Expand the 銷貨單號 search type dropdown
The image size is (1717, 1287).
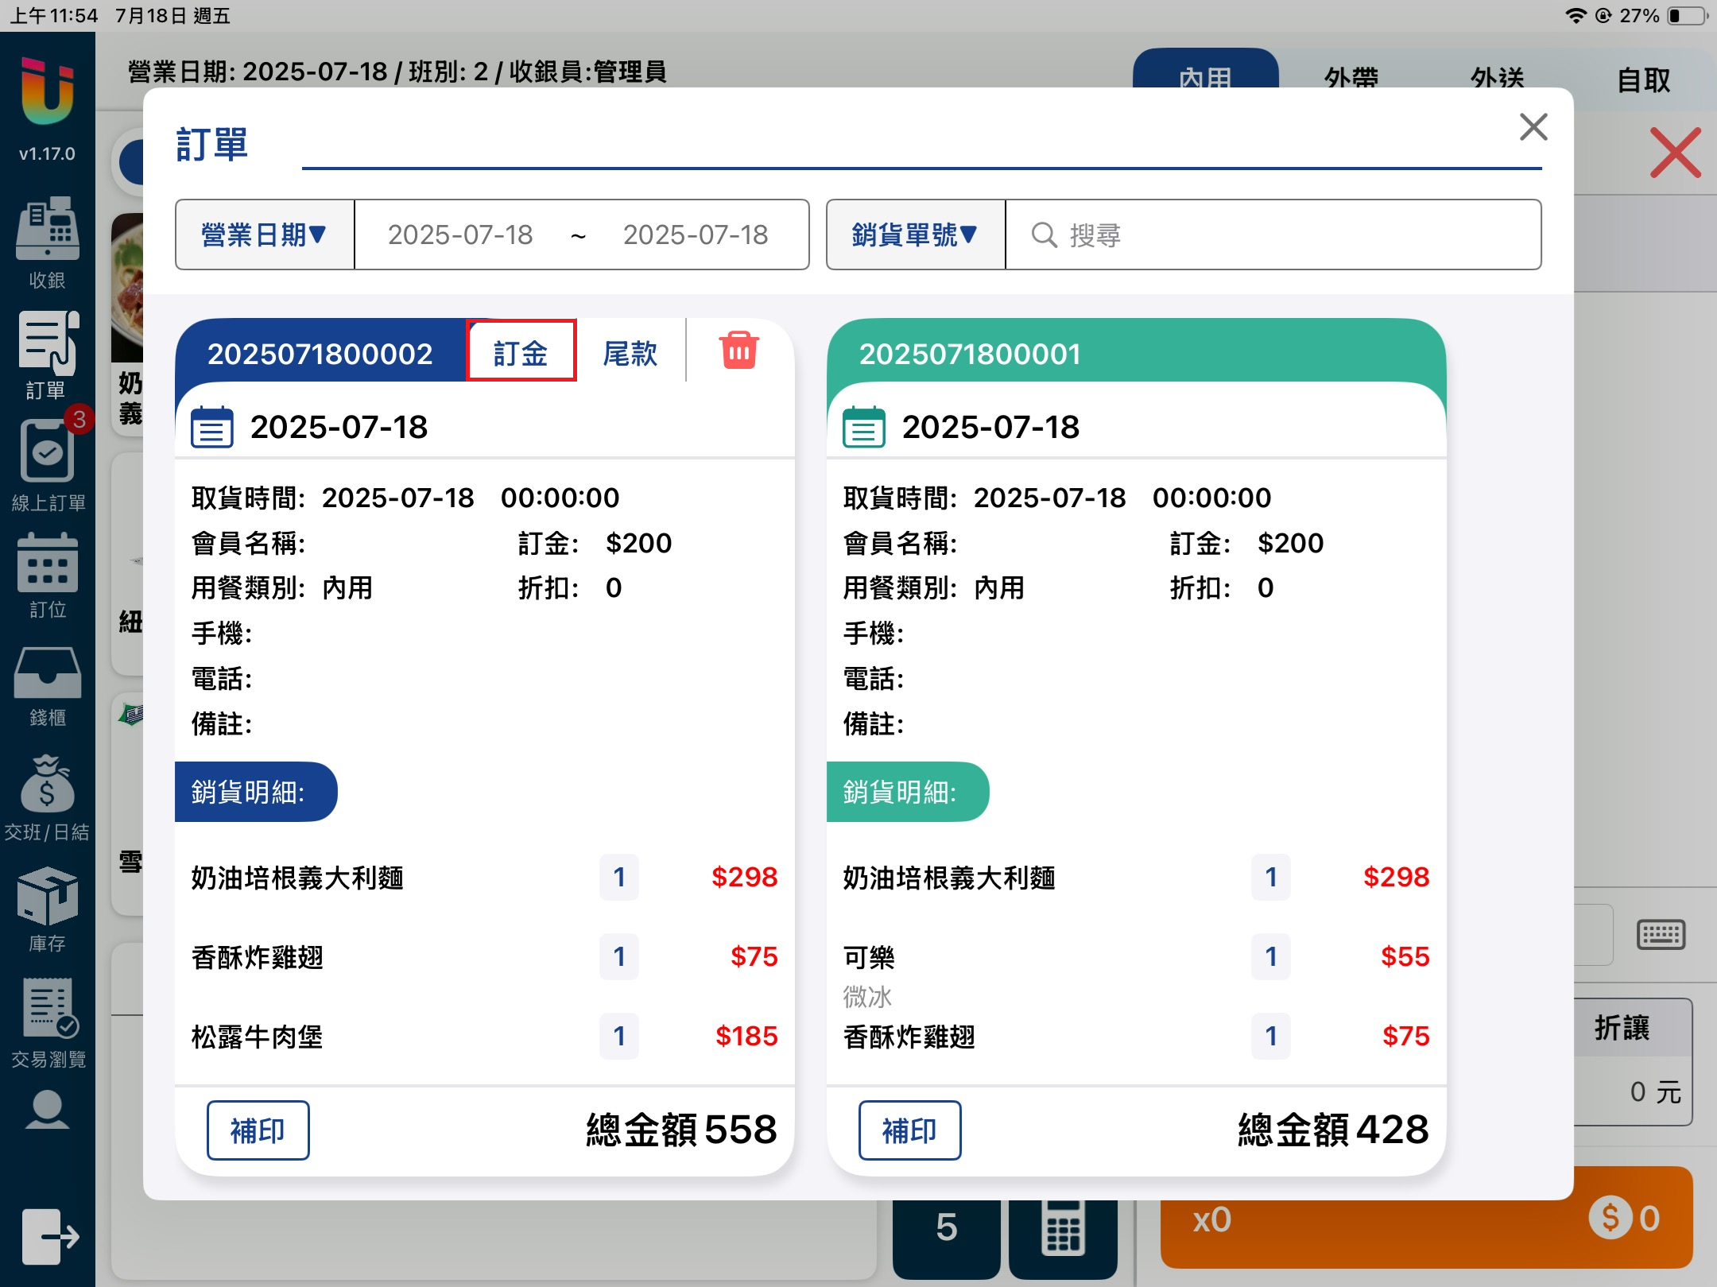point(915,235)
